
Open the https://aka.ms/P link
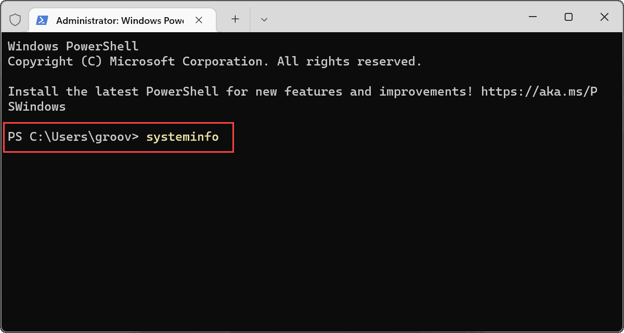pos(539,92)
